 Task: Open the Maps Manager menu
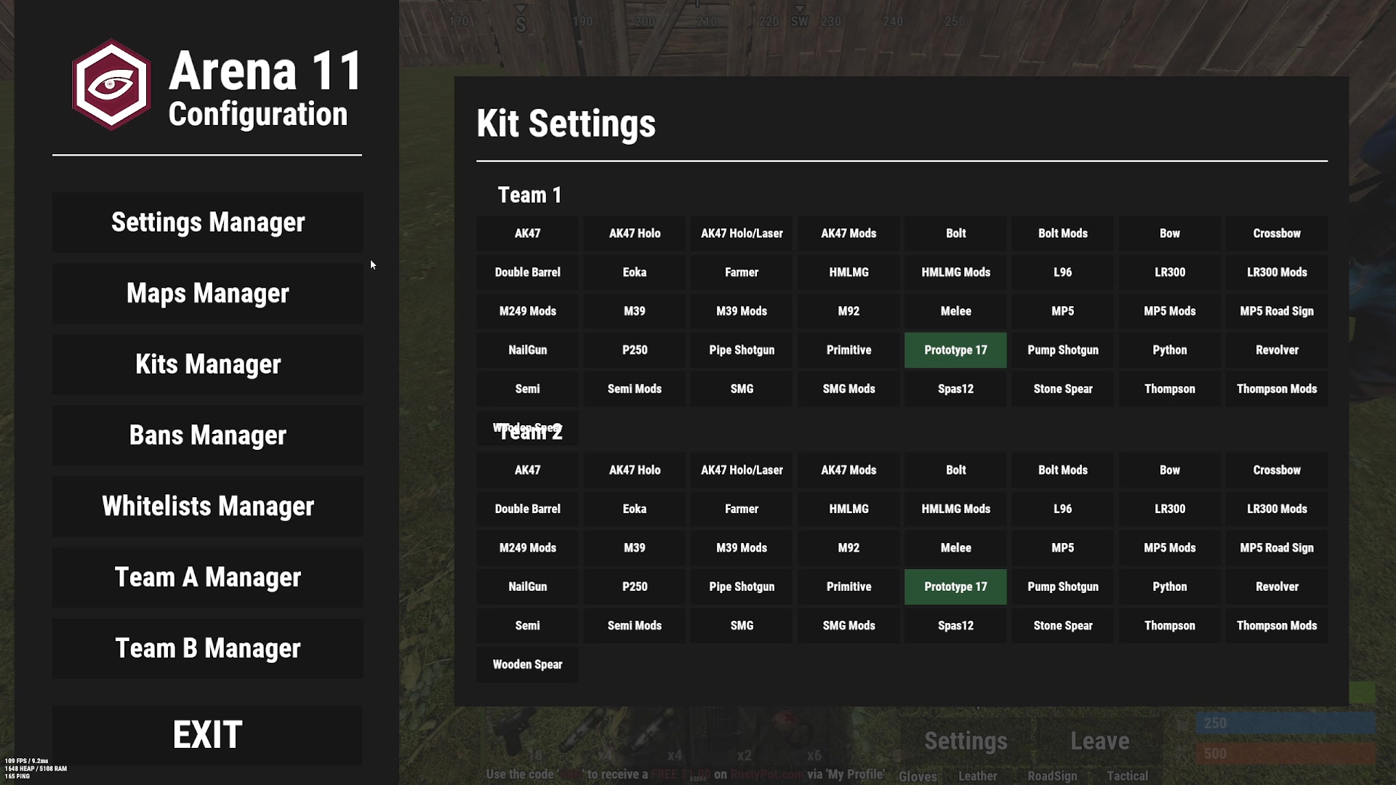pyautogui.click(x=207, y=294)
